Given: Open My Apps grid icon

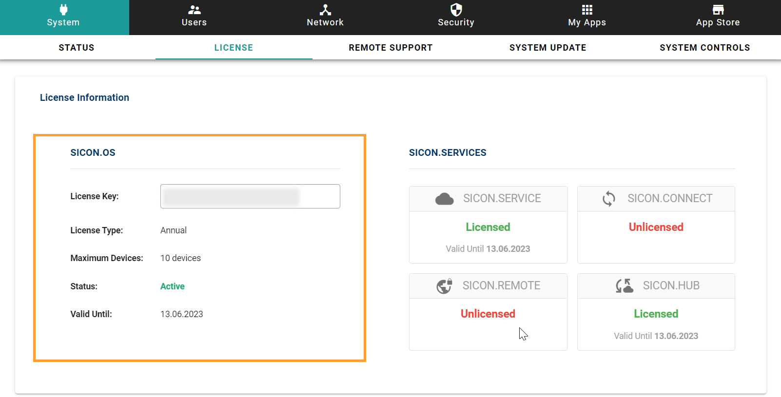Looking at the screenshot, I should click(587, 10).
